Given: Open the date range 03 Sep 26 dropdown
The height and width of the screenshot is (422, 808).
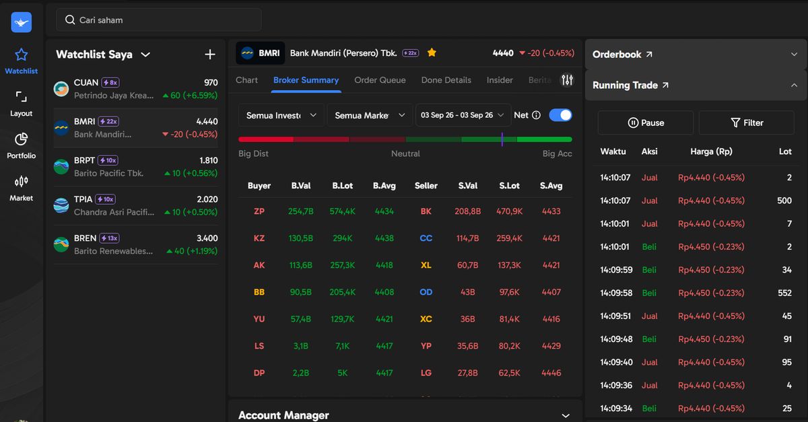Looking at the screenshot, I should 463,115.
